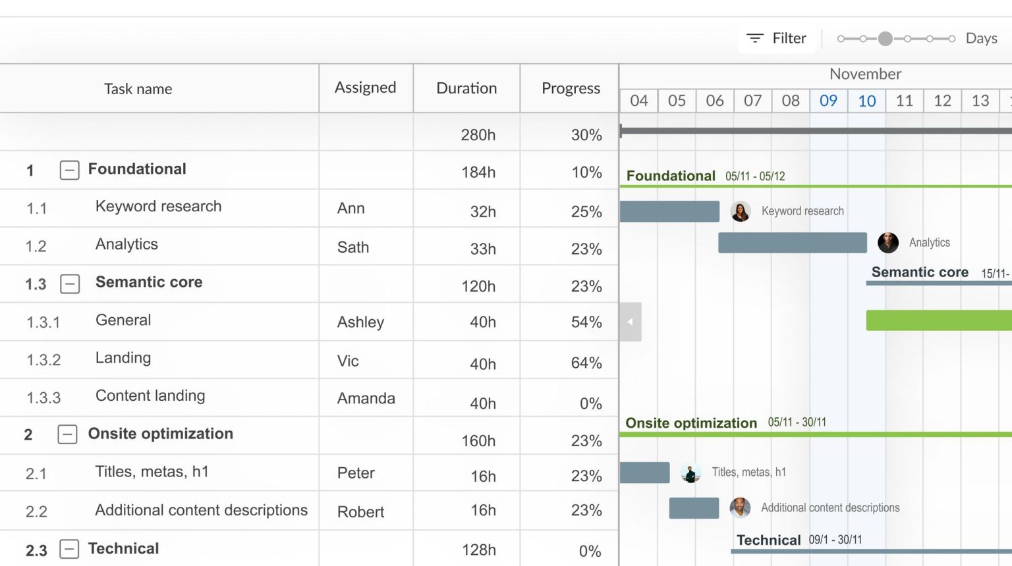The width and height of the screenshot is (1012, 566).
Task: Collapse the Technical task group
Action: click(x=68, y=548)
